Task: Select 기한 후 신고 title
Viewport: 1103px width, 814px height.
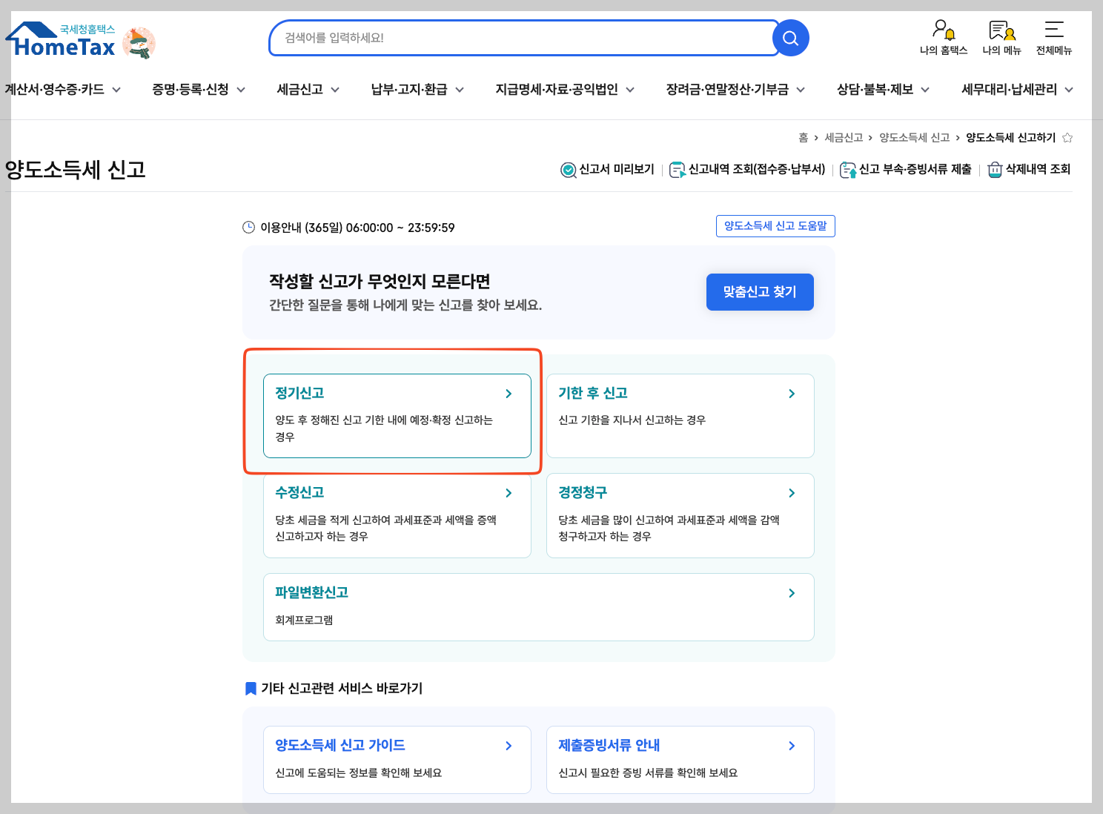Action: [x=593, y=394]
